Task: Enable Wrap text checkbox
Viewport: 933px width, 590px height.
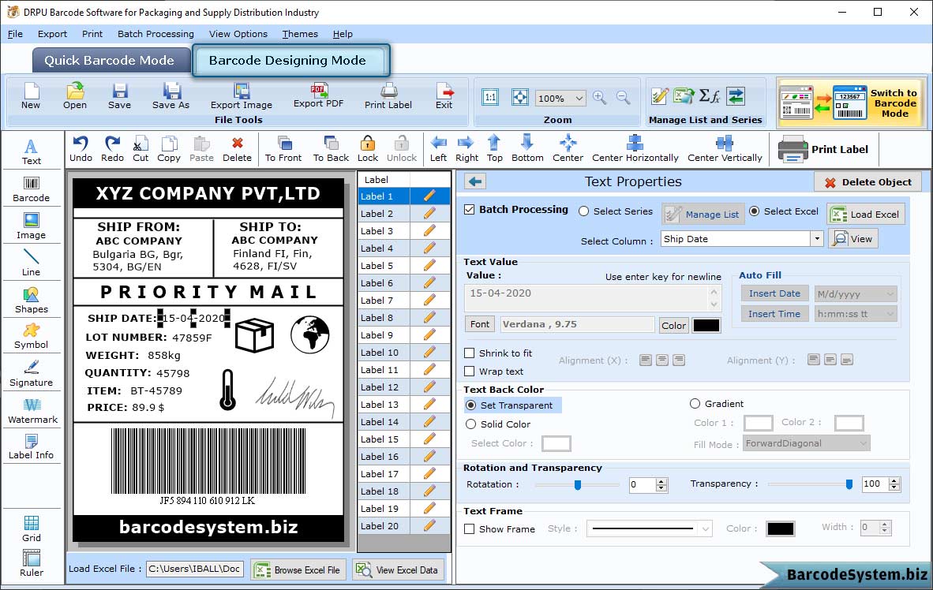Action: click(470, 372)
